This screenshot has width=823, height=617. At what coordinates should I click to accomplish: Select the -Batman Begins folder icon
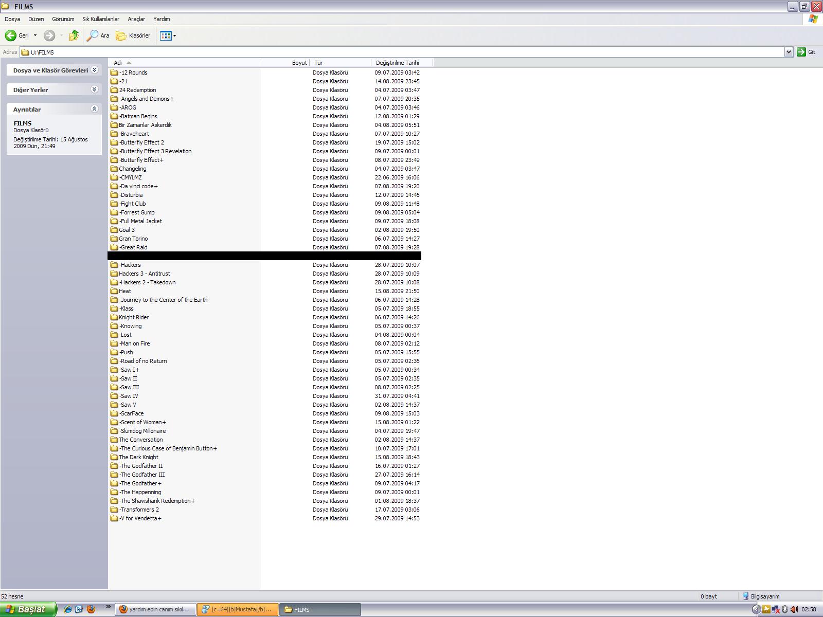[x=114, y=116]
